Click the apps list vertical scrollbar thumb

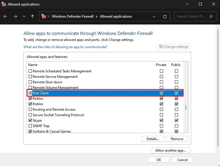186,107
